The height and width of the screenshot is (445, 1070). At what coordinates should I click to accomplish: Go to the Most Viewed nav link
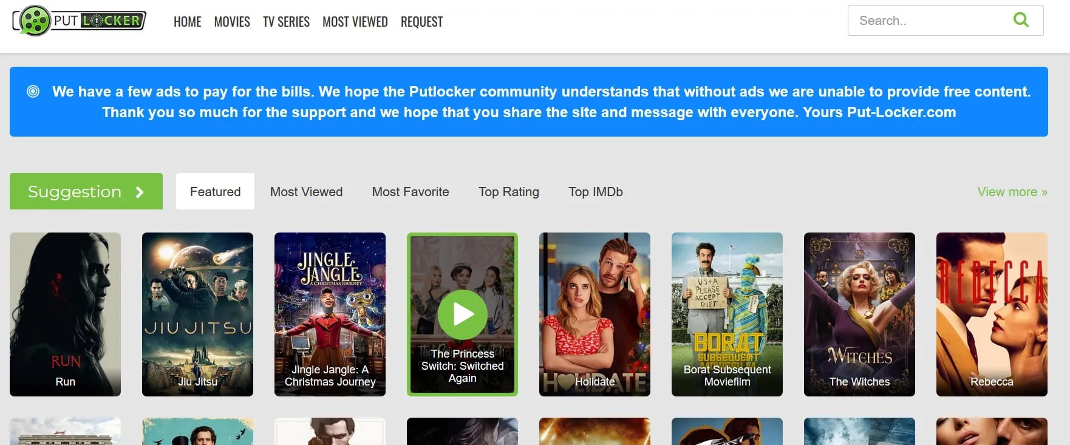point(355,22)
